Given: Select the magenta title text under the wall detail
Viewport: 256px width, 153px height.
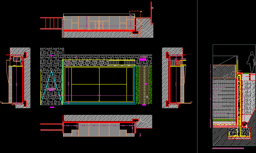Looking at the screenshot, I should 228,148.
